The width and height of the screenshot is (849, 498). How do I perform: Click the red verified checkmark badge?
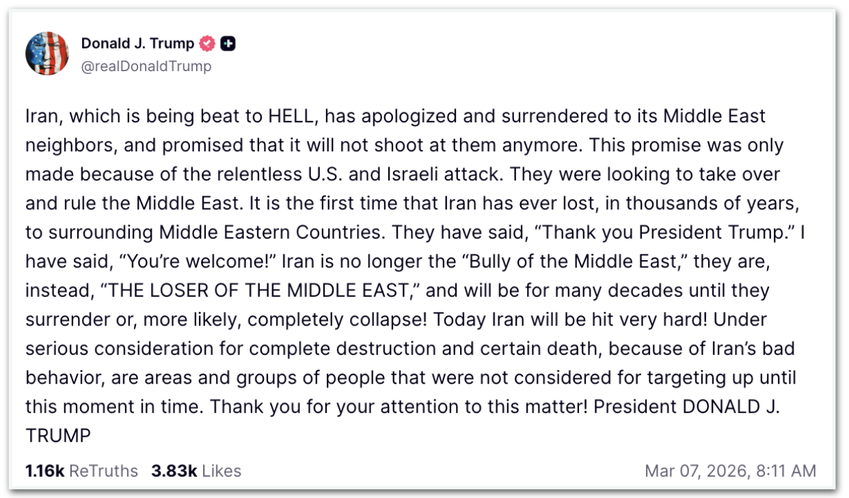(x=207, y=44)
